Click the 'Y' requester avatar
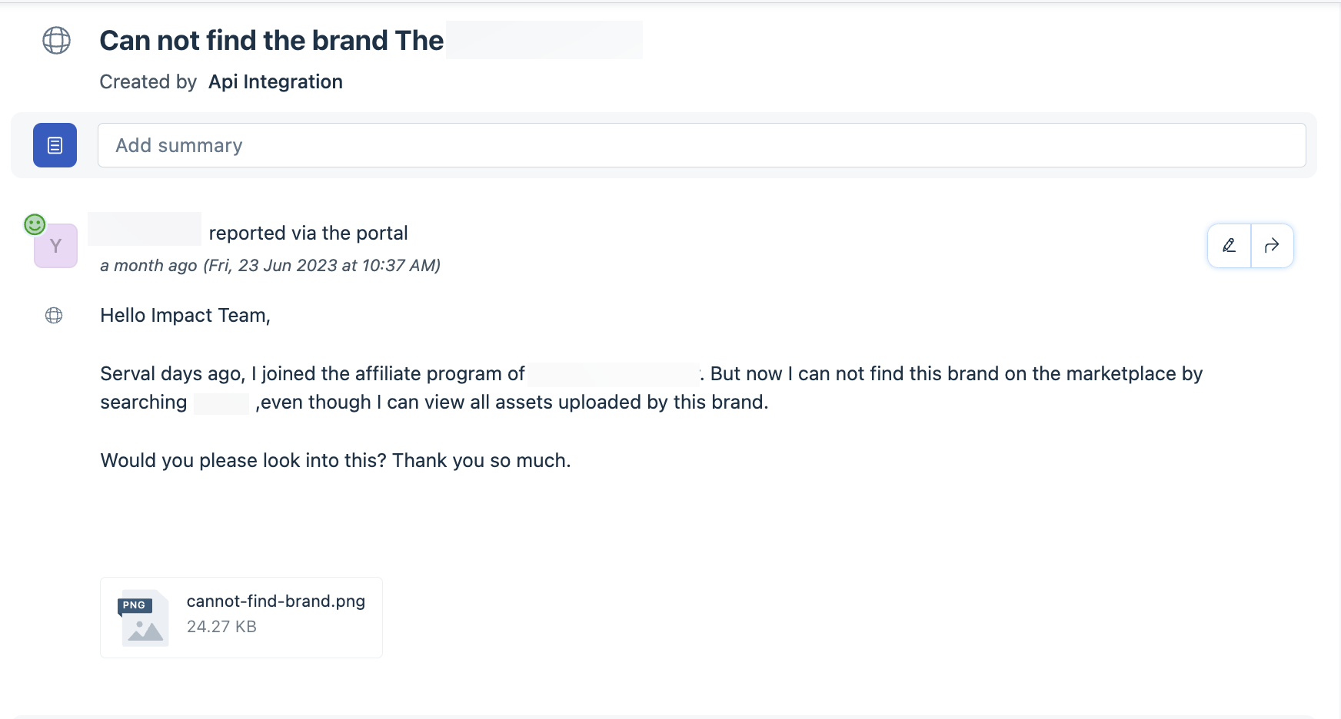The width and height of the screenshot is (1341, 719). click(55, 246)
